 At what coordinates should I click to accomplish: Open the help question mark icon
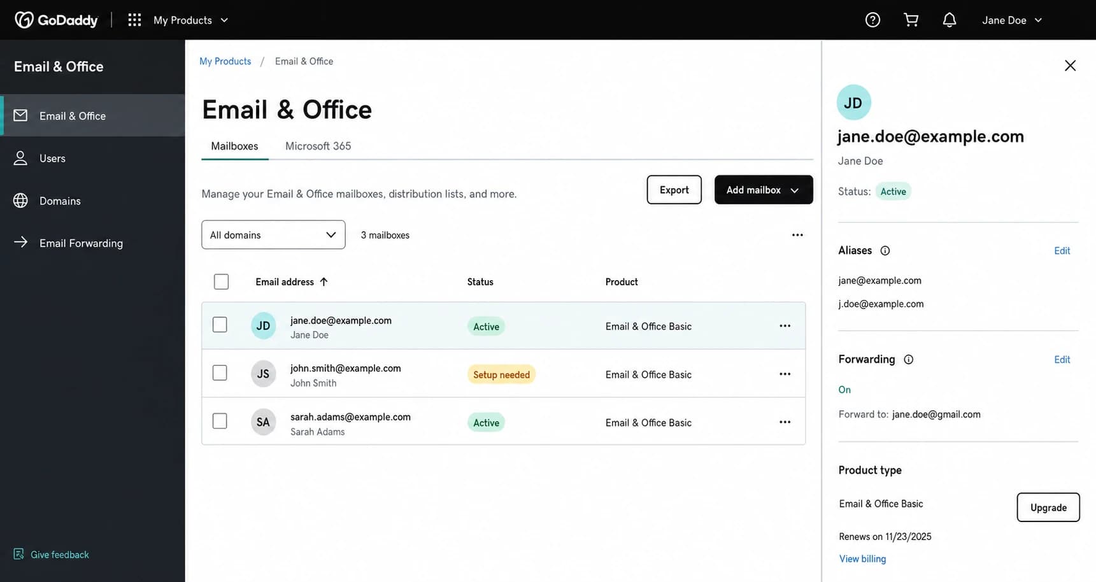pyautogui.click(x=872, y=20)
